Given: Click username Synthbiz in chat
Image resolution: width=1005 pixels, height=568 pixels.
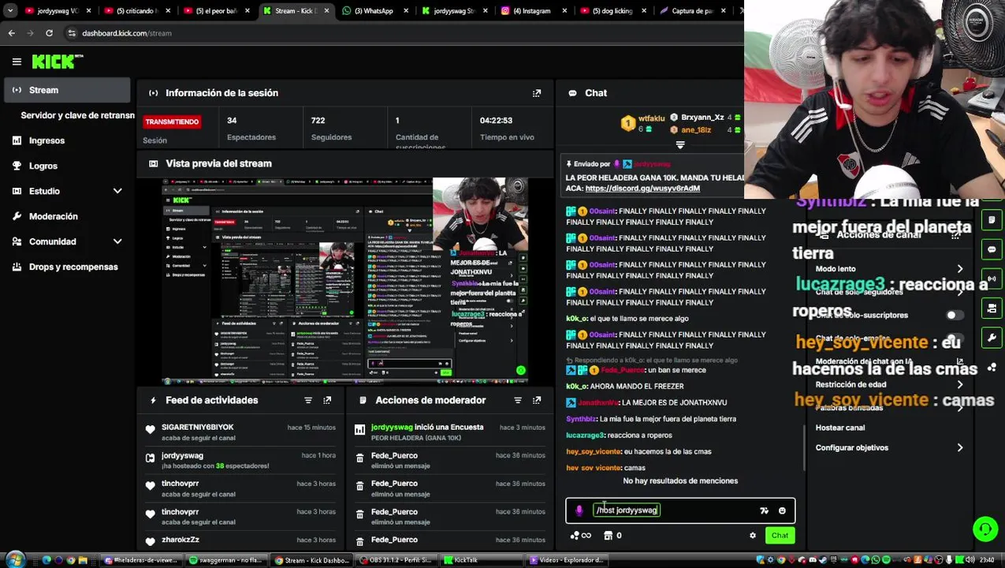Looking at the screenshot, I should tap(581, 419).
